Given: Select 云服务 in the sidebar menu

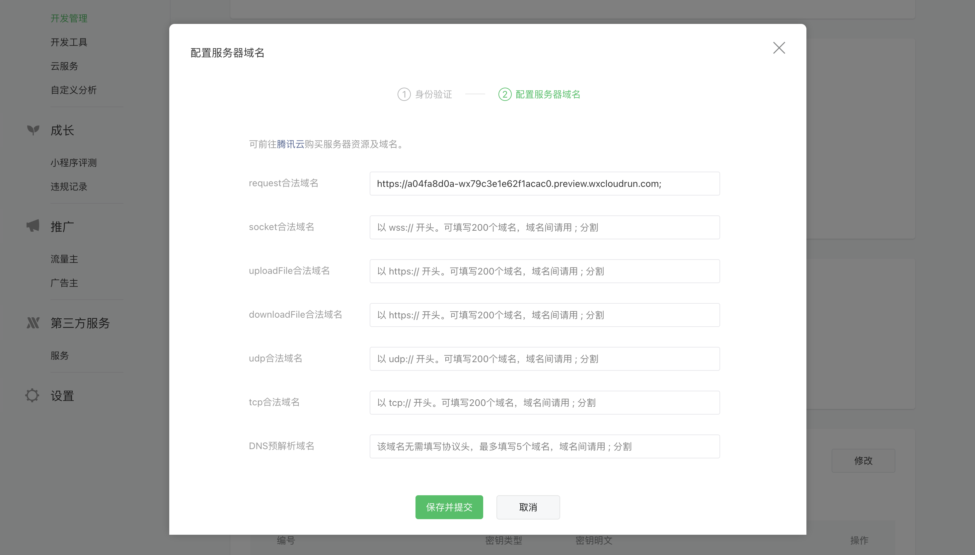Looking at the screenshot, I should pos(64,66).
